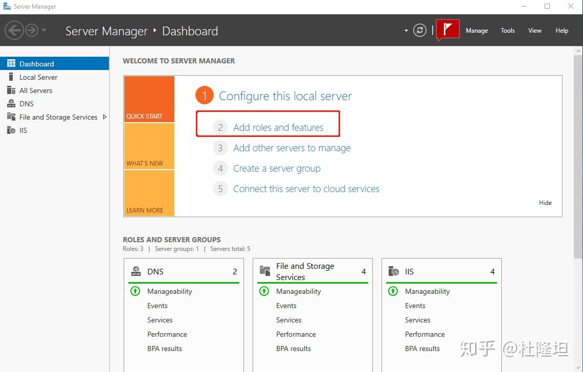Viewport: 583px width, 372px height.
Task: Click the scrollbar up arrow
Action: (578, 51)
